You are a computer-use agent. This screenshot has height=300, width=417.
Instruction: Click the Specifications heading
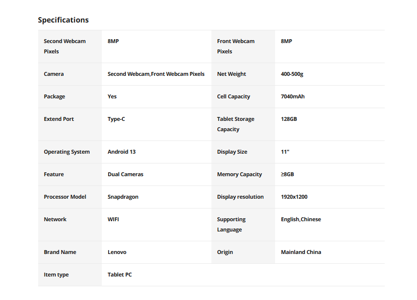63,20
